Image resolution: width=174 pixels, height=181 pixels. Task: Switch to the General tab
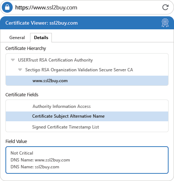coord(17,38)
